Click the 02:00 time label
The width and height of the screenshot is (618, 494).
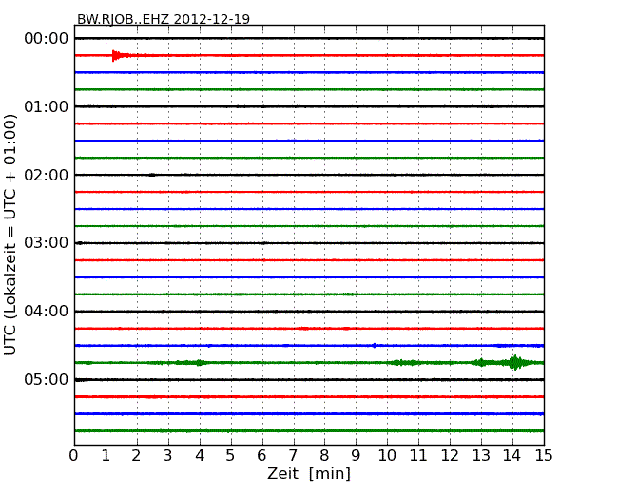47,175
